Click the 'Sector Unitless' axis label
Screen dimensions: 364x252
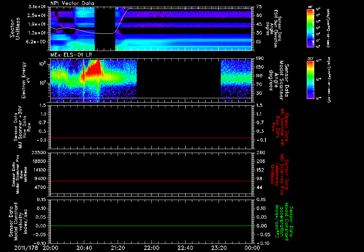[15, 28]
